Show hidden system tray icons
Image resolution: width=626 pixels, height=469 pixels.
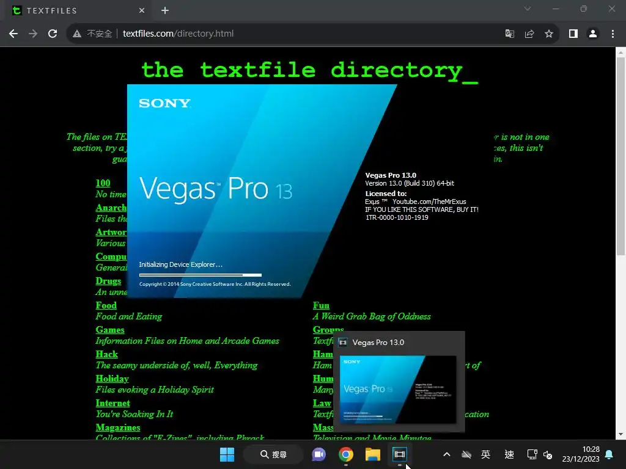(447, 454)
